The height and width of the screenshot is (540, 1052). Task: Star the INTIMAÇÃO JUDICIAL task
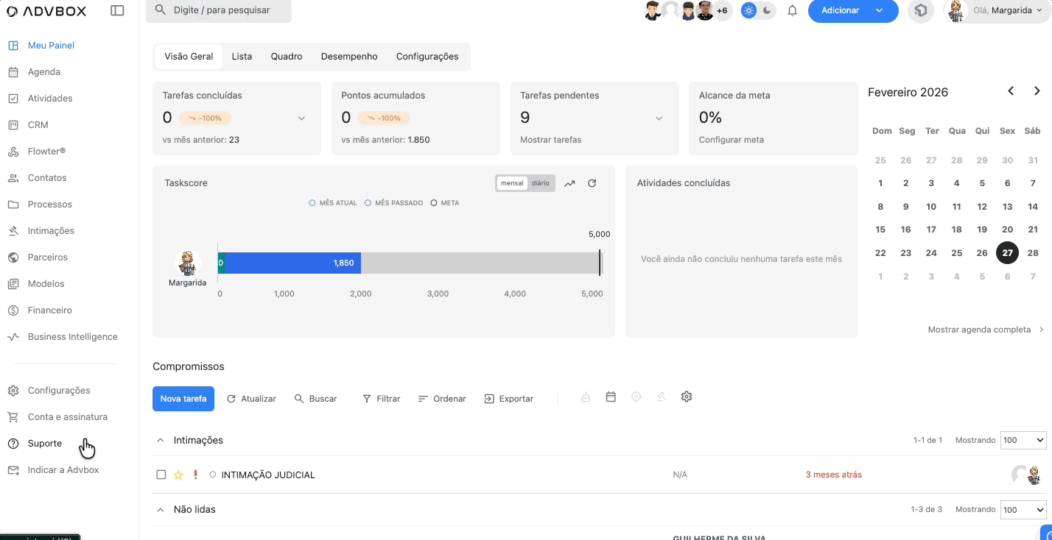(178, 475)
